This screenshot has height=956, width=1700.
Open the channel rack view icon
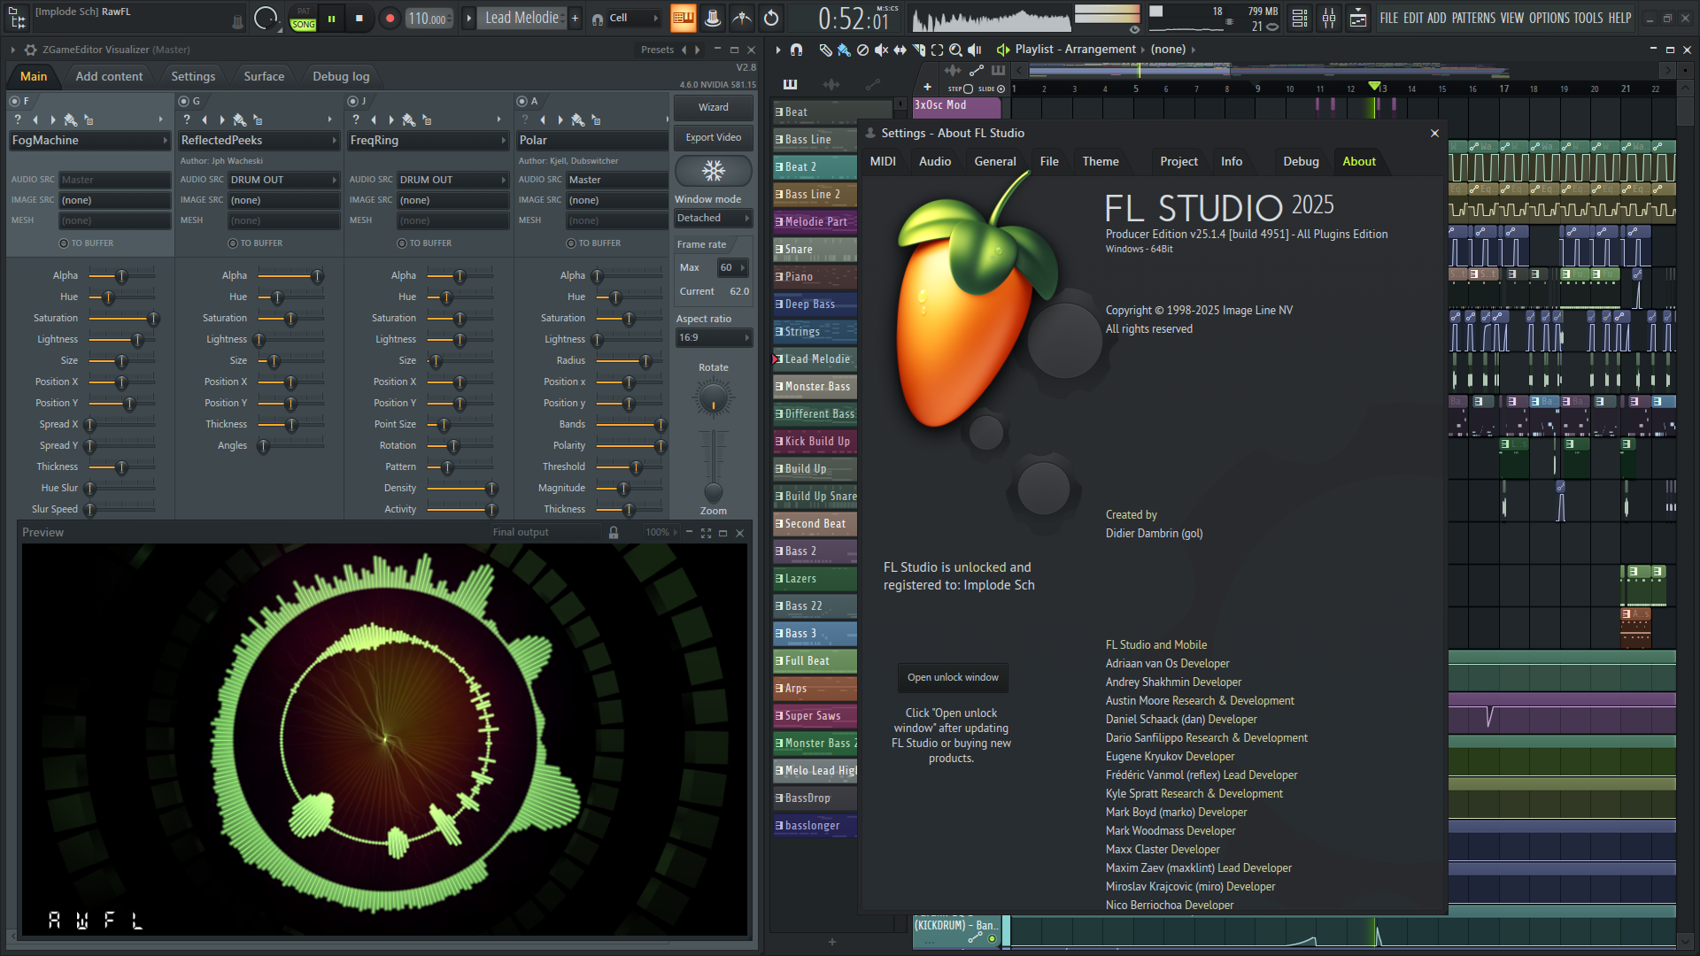pyautogui.click(x=1300, y=18)
